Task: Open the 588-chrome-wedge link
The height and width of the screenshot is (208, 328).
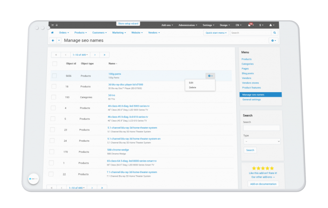Action: pyautogui.click(x=118, y=150)
